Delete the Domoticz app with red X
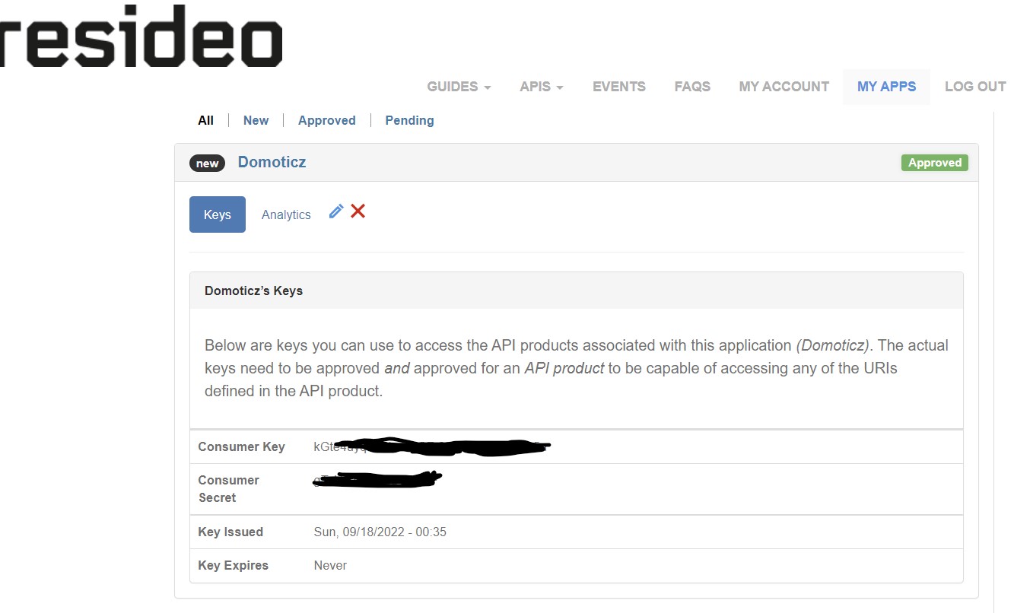The image size is (1014, 613). (x=358, y=211)
